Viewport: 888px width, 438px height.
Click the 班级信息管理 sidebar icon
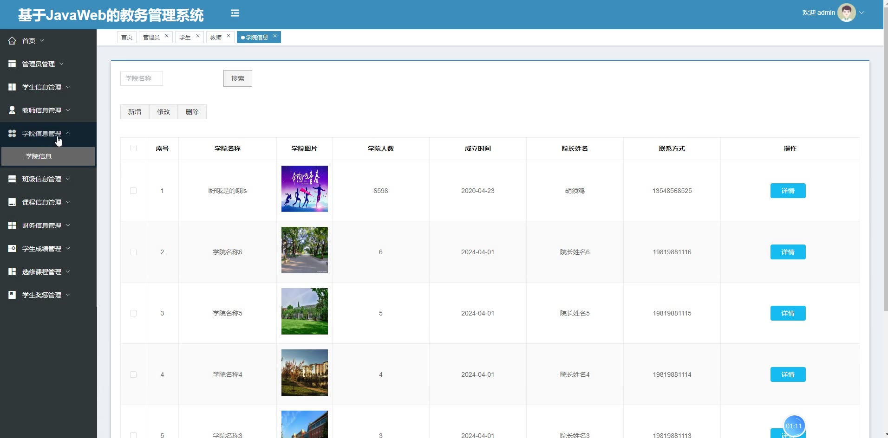point(12,179)
